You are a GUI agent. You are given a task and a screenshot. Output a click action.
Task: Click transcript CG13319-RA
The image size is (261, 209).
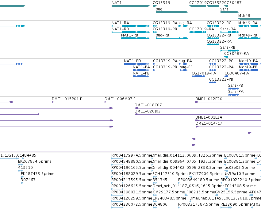click(155, 26)
